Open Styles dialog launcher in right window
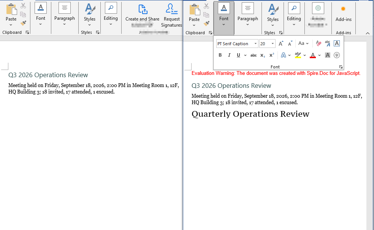 tap(281, 33)
